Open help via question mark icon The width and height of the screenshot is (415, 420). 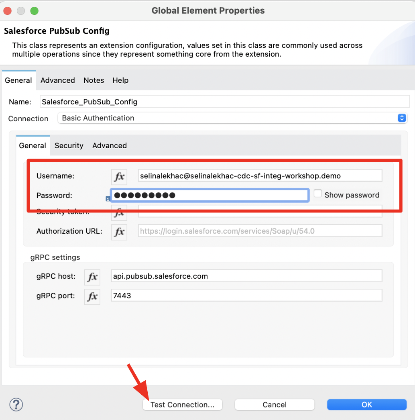pos(16,404)
